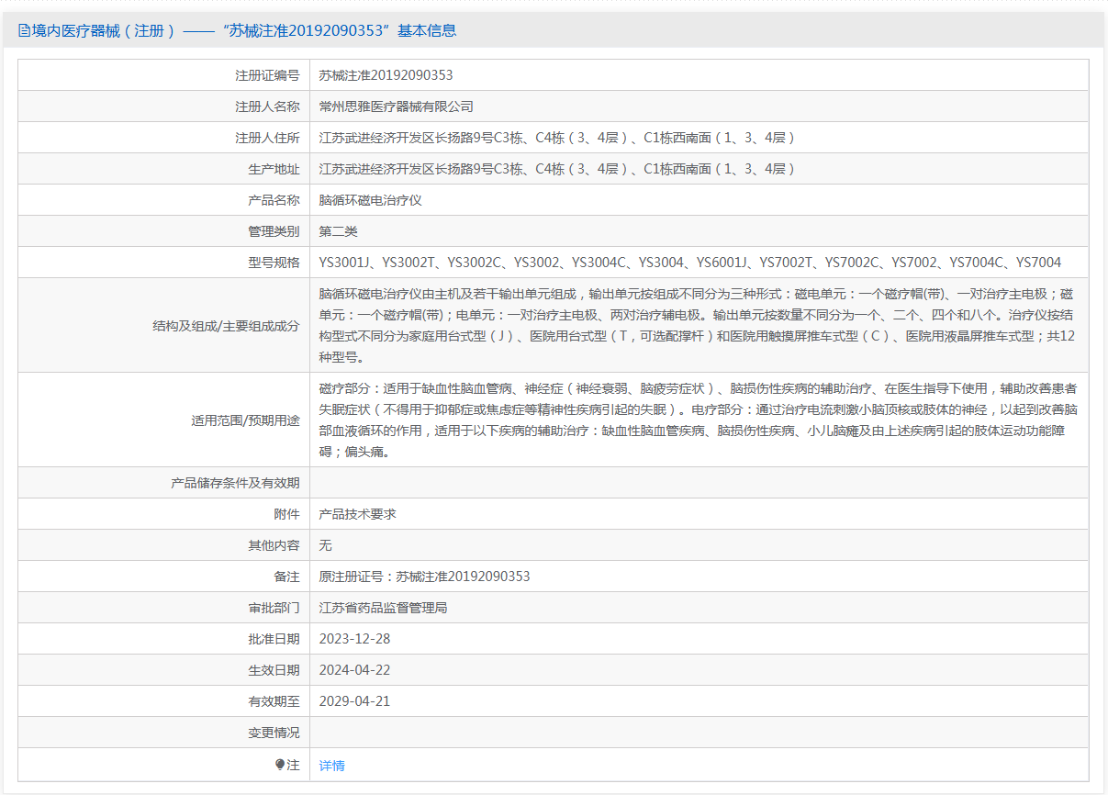Image resolution: width=1108 pixels, height=795 pixels.
Task: Select the expiry date 2029-04-21
Action: (x=354, y=701)
